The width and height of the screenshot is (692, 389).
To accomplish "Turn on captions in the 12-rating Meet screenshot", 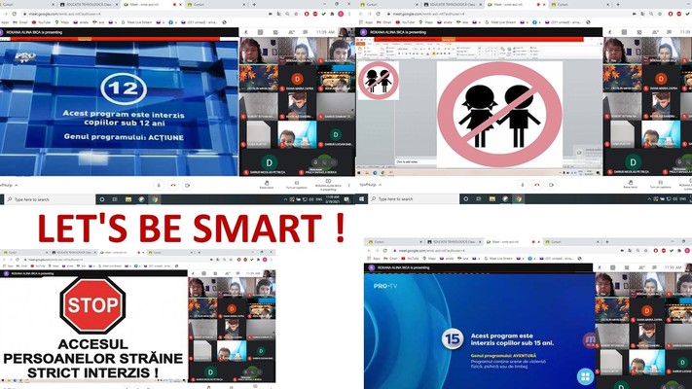I will [297, 185].
